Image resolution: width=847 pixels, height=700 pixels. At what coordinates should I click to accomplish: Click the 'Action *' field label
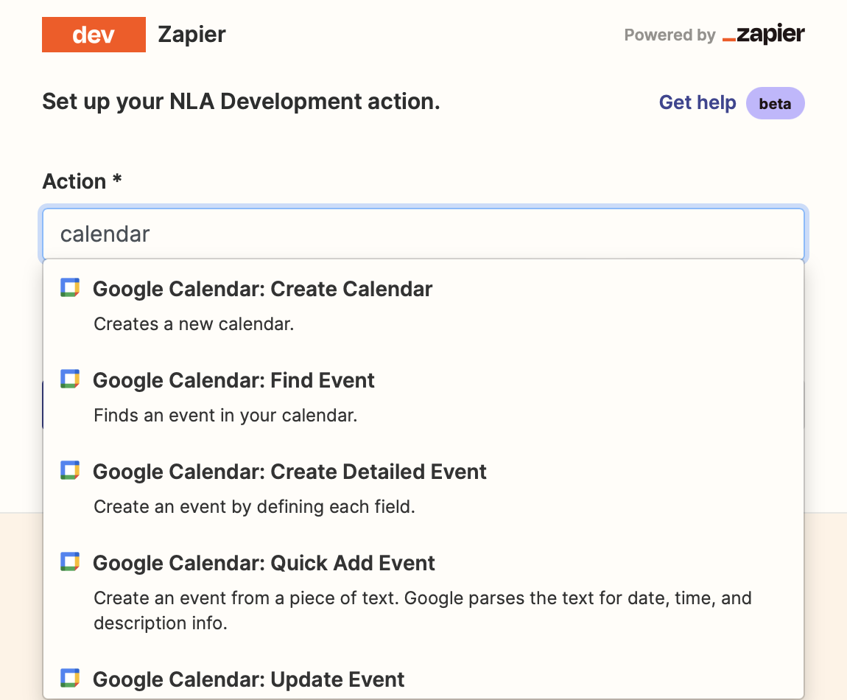[x=82, y=181]
